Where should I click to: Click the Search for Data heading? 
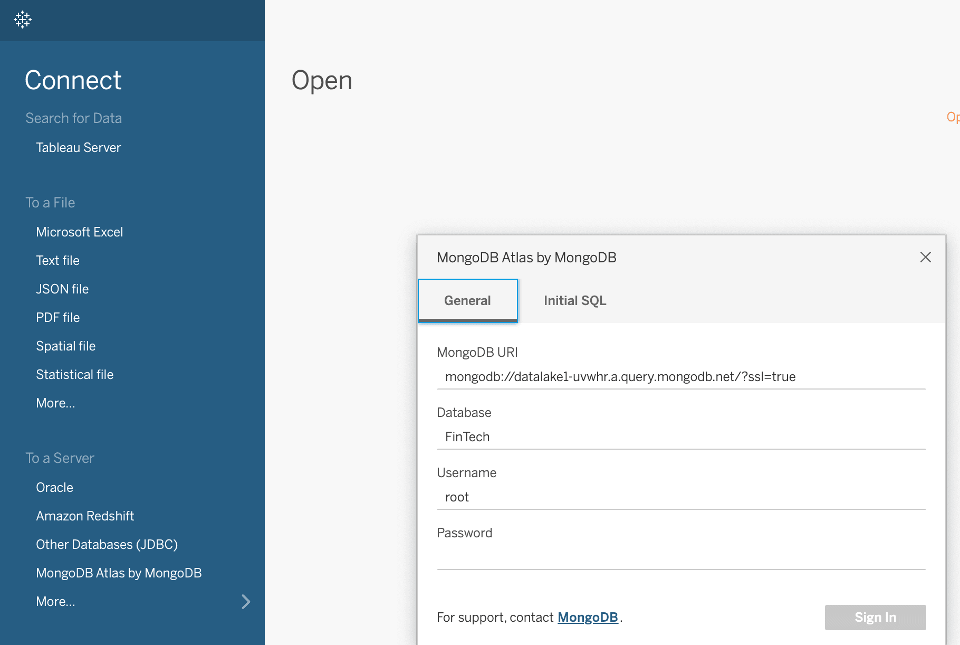tap(73, 118)
